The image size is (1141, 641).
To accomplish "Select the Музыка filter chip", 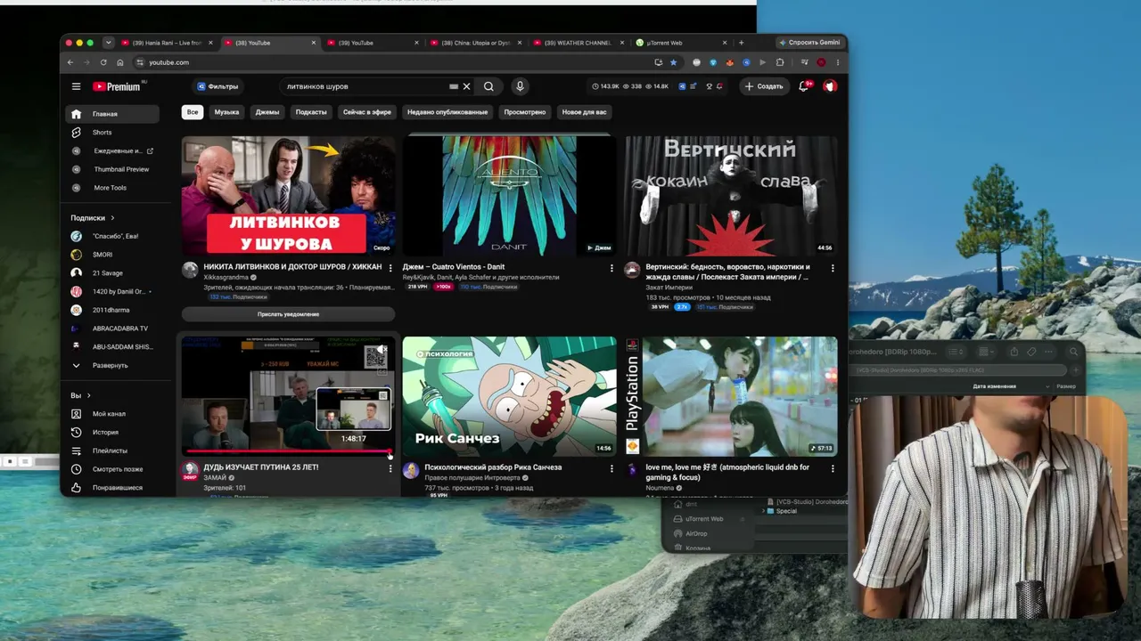I will coord(226,112).
